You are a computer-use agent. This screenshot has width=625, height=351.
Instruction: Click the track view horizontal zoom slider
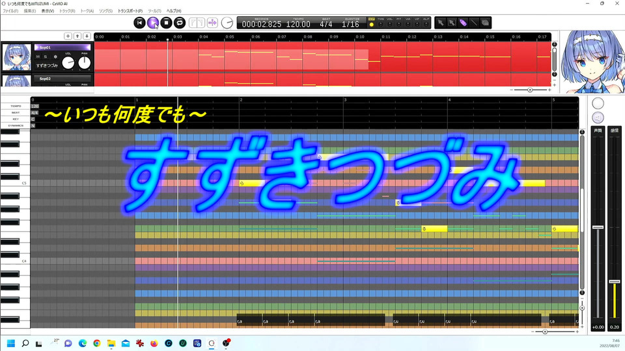click(530, 90)
